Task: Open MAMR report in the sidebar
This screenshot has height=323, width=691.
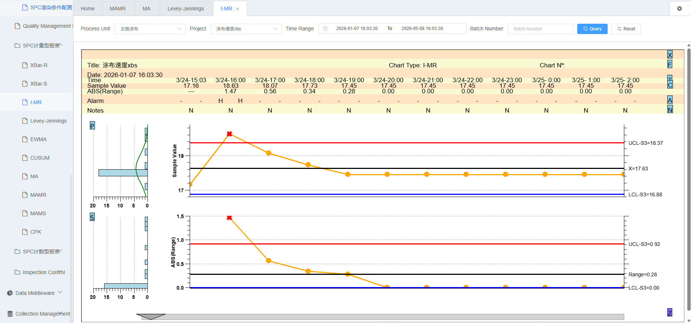Action: (37, 195)
